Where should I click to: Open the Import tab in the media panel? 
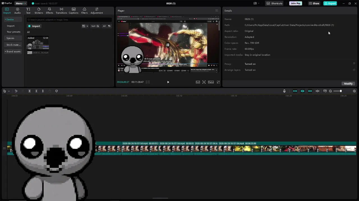7,11
